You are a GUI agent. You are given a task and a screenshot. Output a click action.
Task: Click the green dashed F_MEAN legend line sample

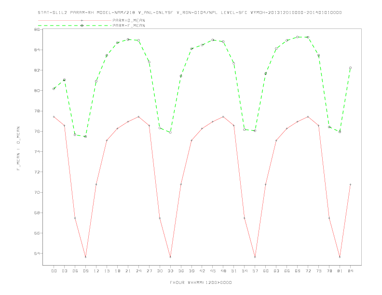click(75, 26)
